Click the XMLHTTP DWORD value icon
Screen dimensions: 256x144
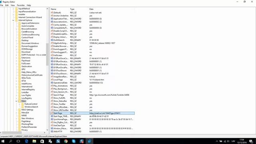[x=52, y=132]
